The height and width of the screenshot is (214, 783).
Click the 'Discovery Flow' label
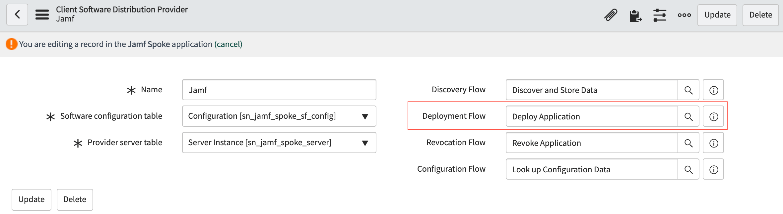(x=458, y=90)
